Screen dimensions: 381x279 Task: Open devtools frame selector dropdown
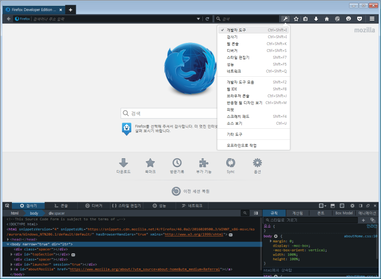point(322,206)
